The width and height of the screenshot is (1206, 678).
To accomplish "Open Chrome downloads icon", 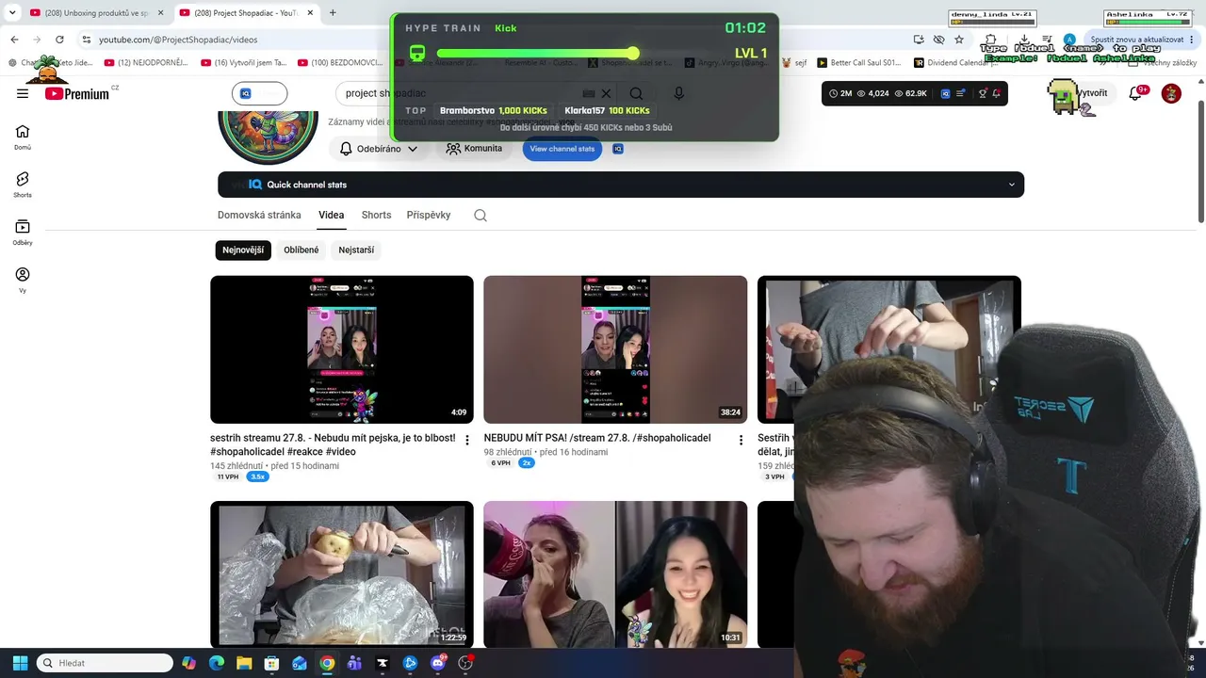I will point(1024,40).
